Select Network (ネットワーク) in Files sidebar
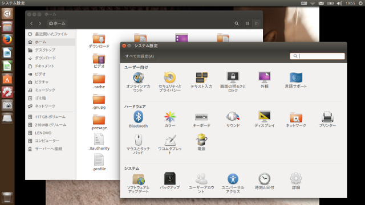This screenshot has height=205, width=365. tap(50, 106)
